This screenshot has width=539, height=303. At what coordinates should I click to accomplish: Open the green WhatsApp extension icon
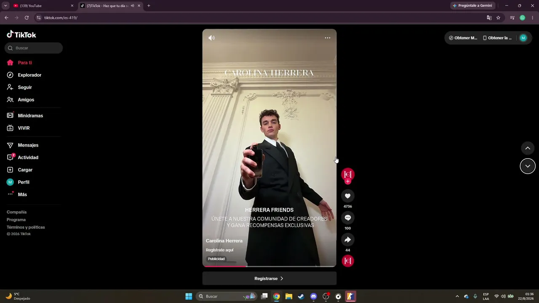(523, 18)
